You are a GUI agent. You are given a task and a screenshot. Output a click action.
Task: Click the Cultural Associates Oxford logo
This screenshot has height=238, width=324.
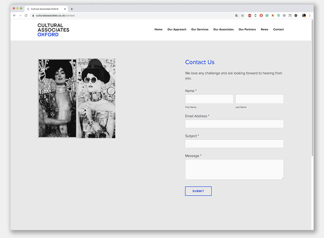pos(53,30)
